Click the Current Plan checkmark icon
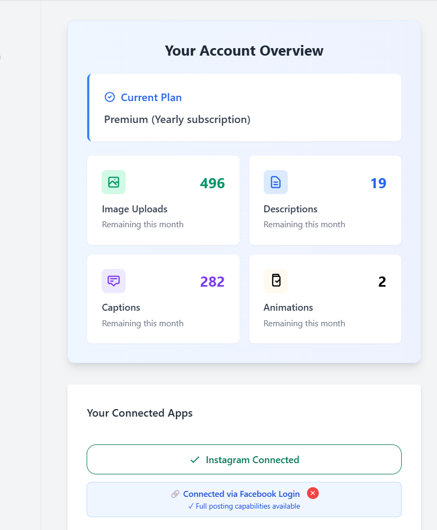 pos(110,97)
